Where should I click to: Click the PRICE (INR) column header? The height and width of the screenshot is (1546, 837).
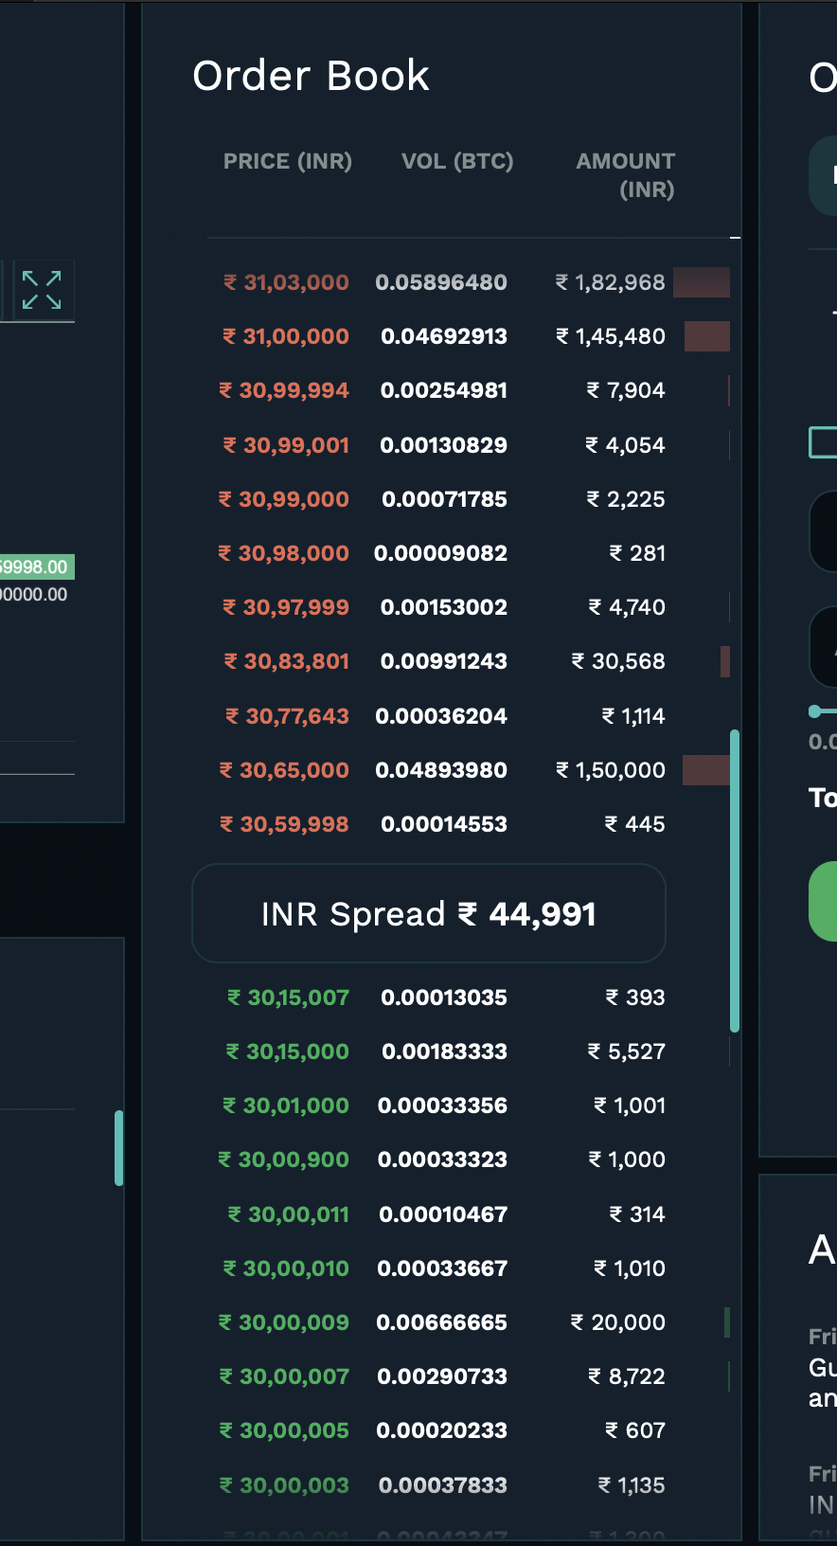point(288,161)
